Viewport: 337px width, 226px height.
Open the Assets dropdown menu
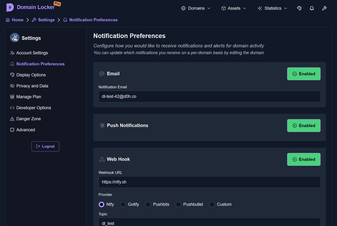pyautogui.click(x=233, y=8)
